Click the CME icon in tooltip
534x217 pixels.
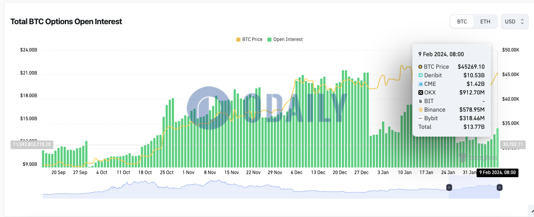[x=420, y=84]
